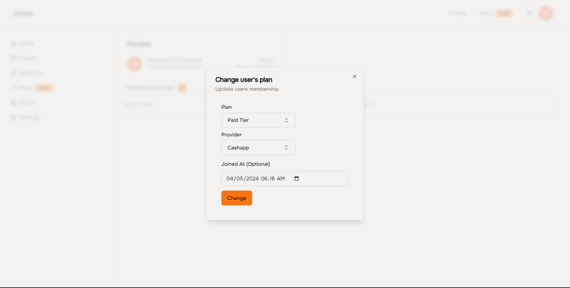This screenshot has height=288, width=570.
Task: Click the 'Update users membership' subtitle
Action: coord(247,89)
